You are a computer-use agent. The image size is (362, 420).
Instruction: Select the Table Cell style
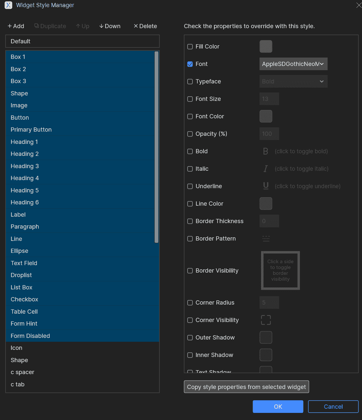(82, 312)
